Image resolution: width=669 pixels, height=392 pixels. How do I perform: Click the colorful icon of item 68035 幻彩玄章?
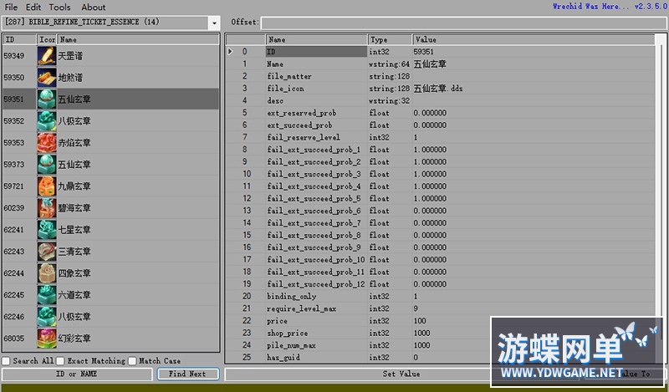[47, 339]
